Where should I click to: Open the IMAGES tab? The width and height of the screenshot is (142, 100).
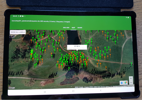pos(80,28)
